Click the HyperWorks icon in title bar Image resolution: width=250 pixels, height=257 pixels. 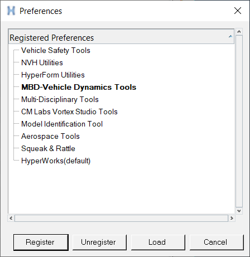(11, 11)
